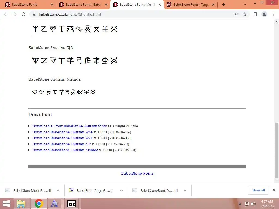Click the Download heading text
The image size is (279, 209).
click(40, 115)
